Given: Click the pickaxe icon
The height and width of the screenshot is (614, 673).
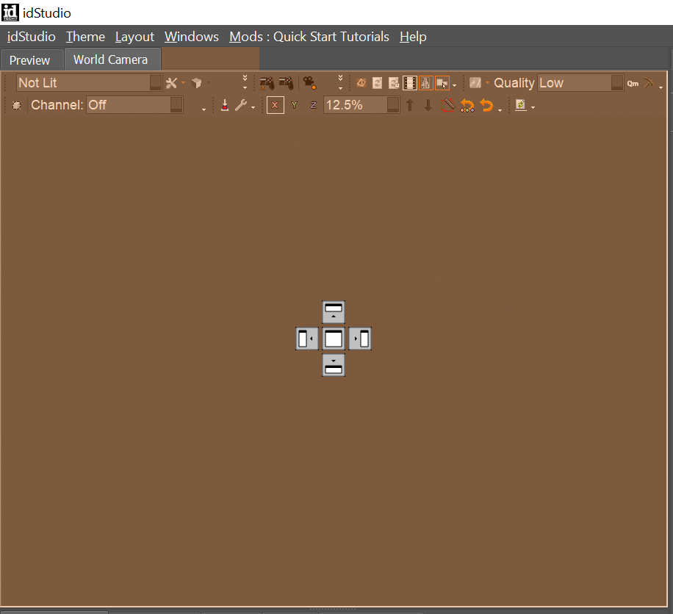Looking at the screenshot, I should [648, 83].
